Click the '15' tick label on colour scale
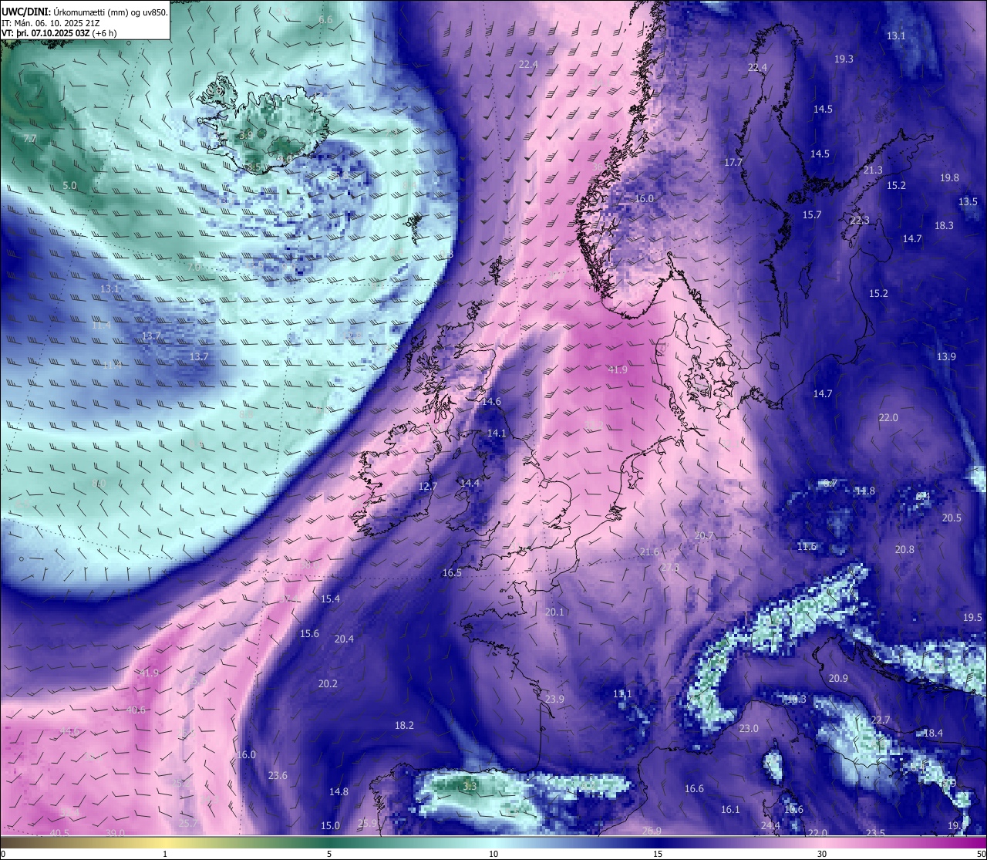The image size is (987, 860). click(x=658, y=854)
